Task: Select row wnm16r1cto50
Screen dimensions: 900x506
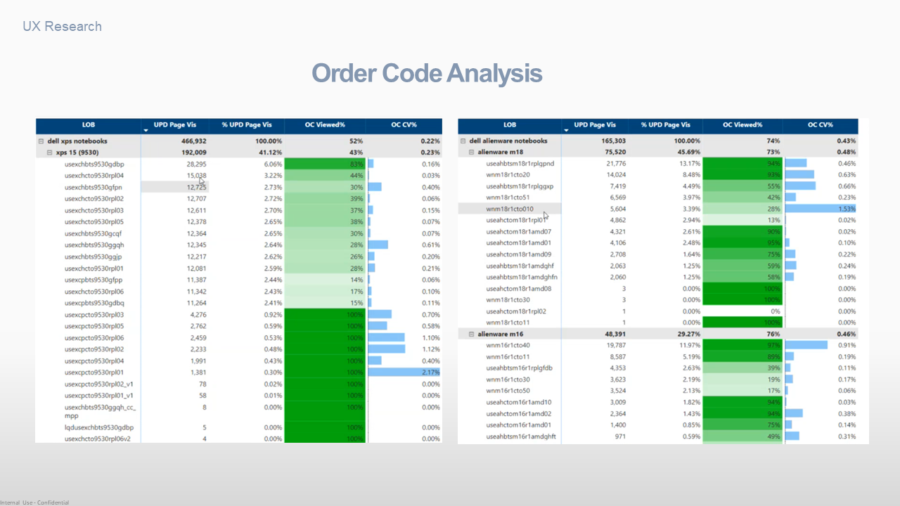Action: click(x=658, y=391)
